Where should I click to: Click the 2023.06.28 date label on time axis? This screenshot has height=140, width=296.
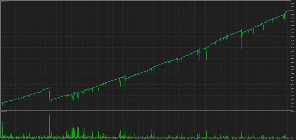pos(48,139)
